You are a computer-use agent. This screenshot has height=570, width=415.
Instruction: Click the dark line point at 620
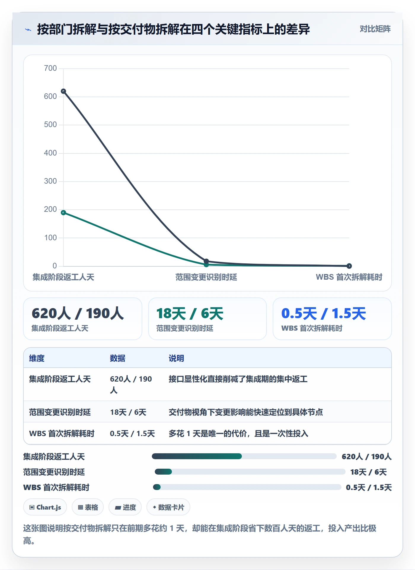tap(63, 91)
